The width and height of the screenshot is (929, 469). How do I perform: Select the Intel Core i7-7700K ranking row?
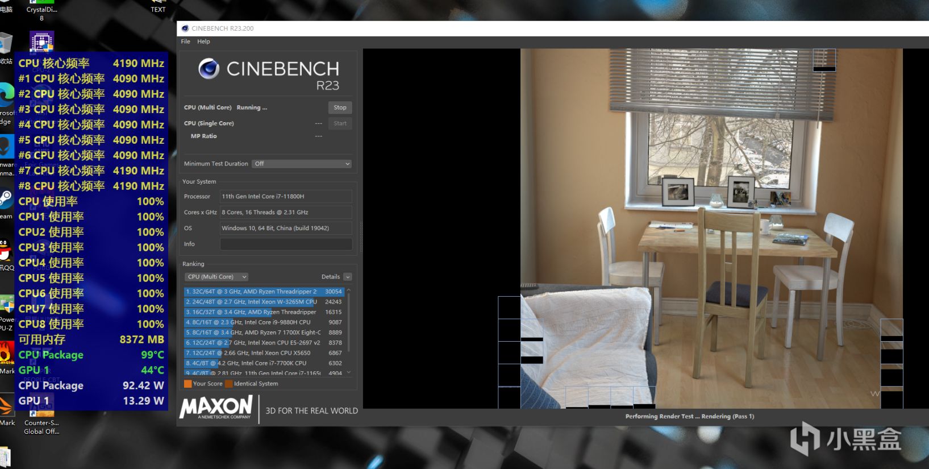pyautogui.click(x=264, y=363)
